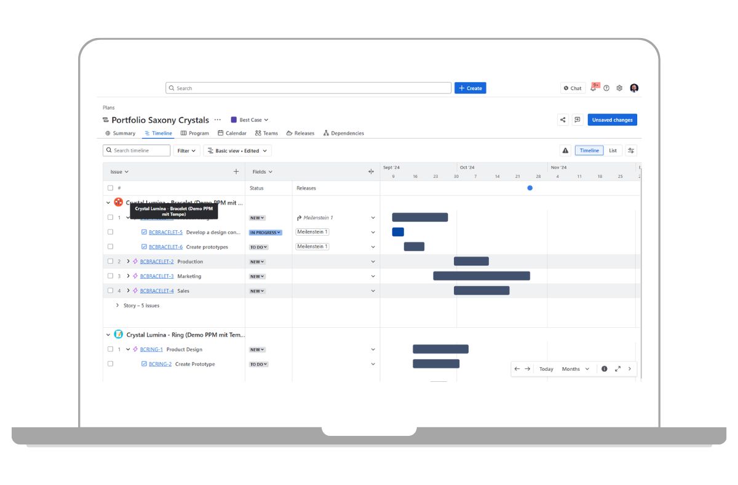Show warnings via the triangle alert icon
Viewport: 738px width, 485px height.
tap(565, 150)
